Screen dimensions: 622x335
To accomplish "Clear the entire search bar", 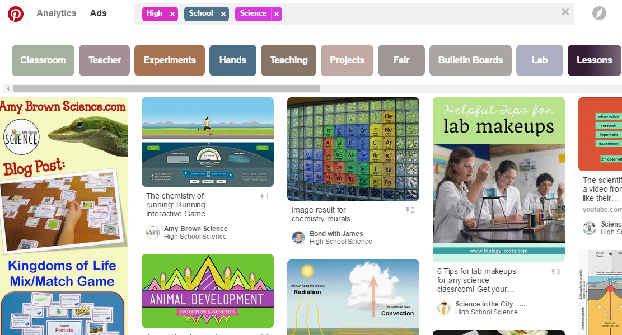I will (x=565, y=12).
